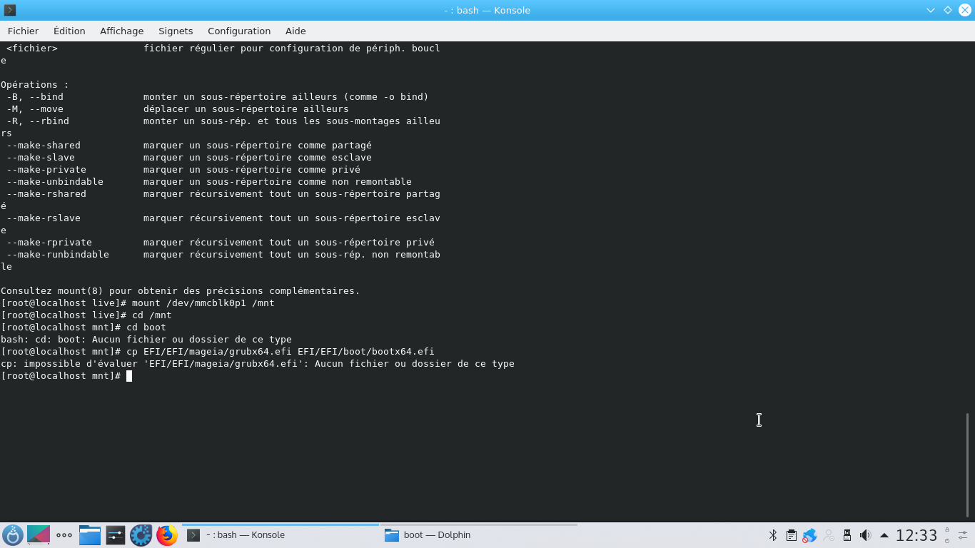Open the three-dots pager widget
This screenshot has width=975, height=548.
[64, 535]
